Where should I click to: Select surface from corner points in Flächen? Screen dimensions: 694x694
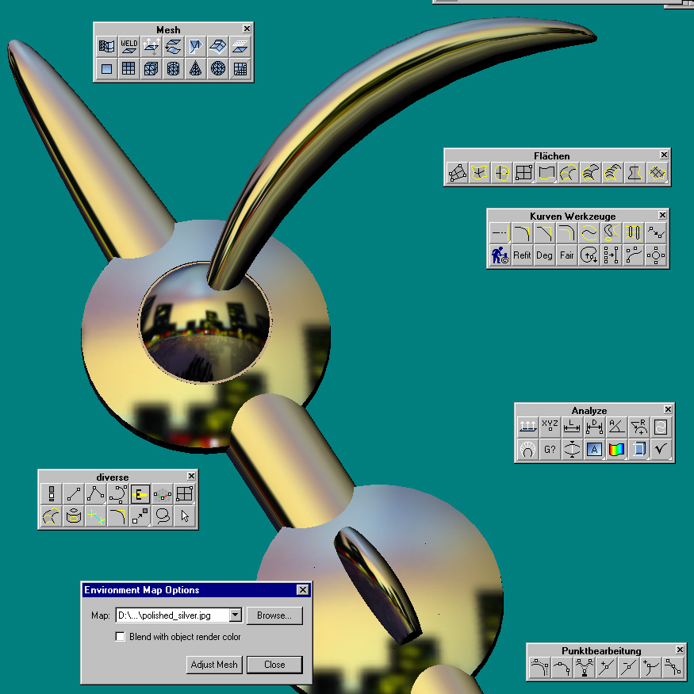[457, 173]
